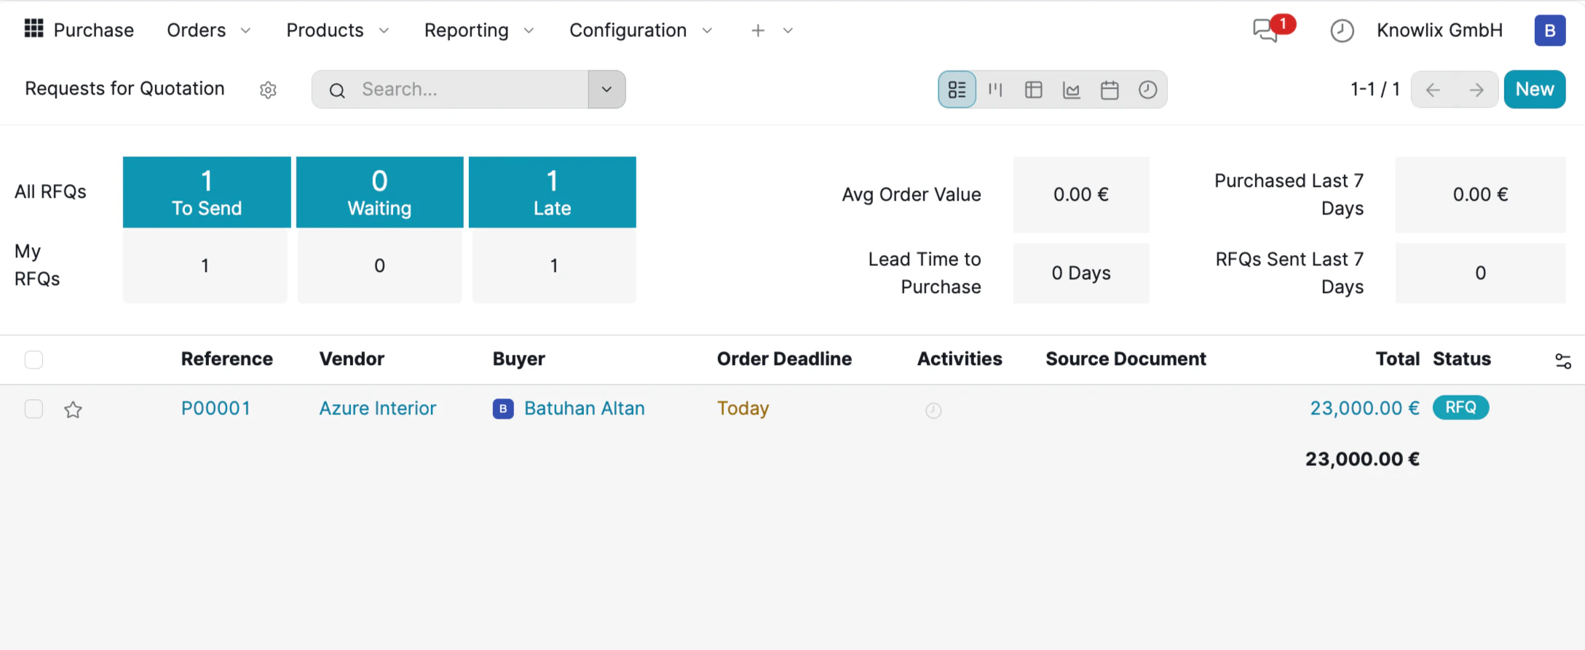Sort by Reference column header
This screenshot has height=650, width=1585.
coord(227,359)
